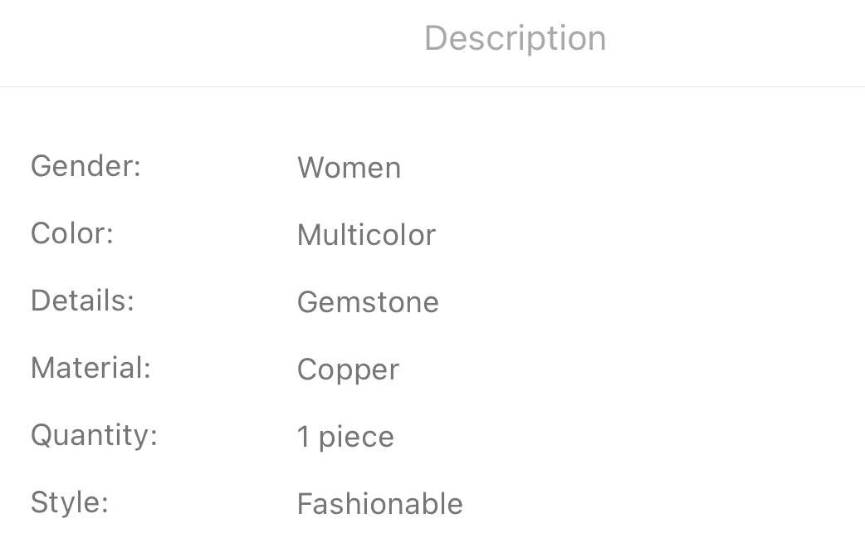Click the Style label
The width and height of the screenshot is (865, 553).
(x=70, y=502)
